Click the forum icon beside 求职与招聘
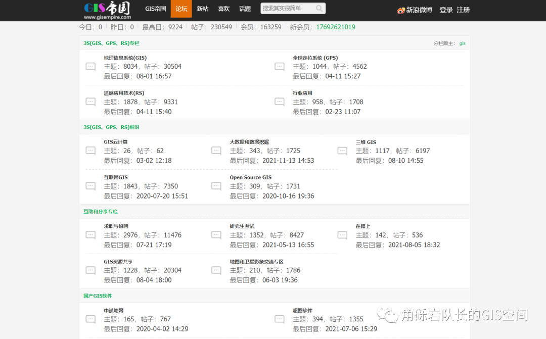This screenshot has width=546, height=339. (x=90, y=235)
